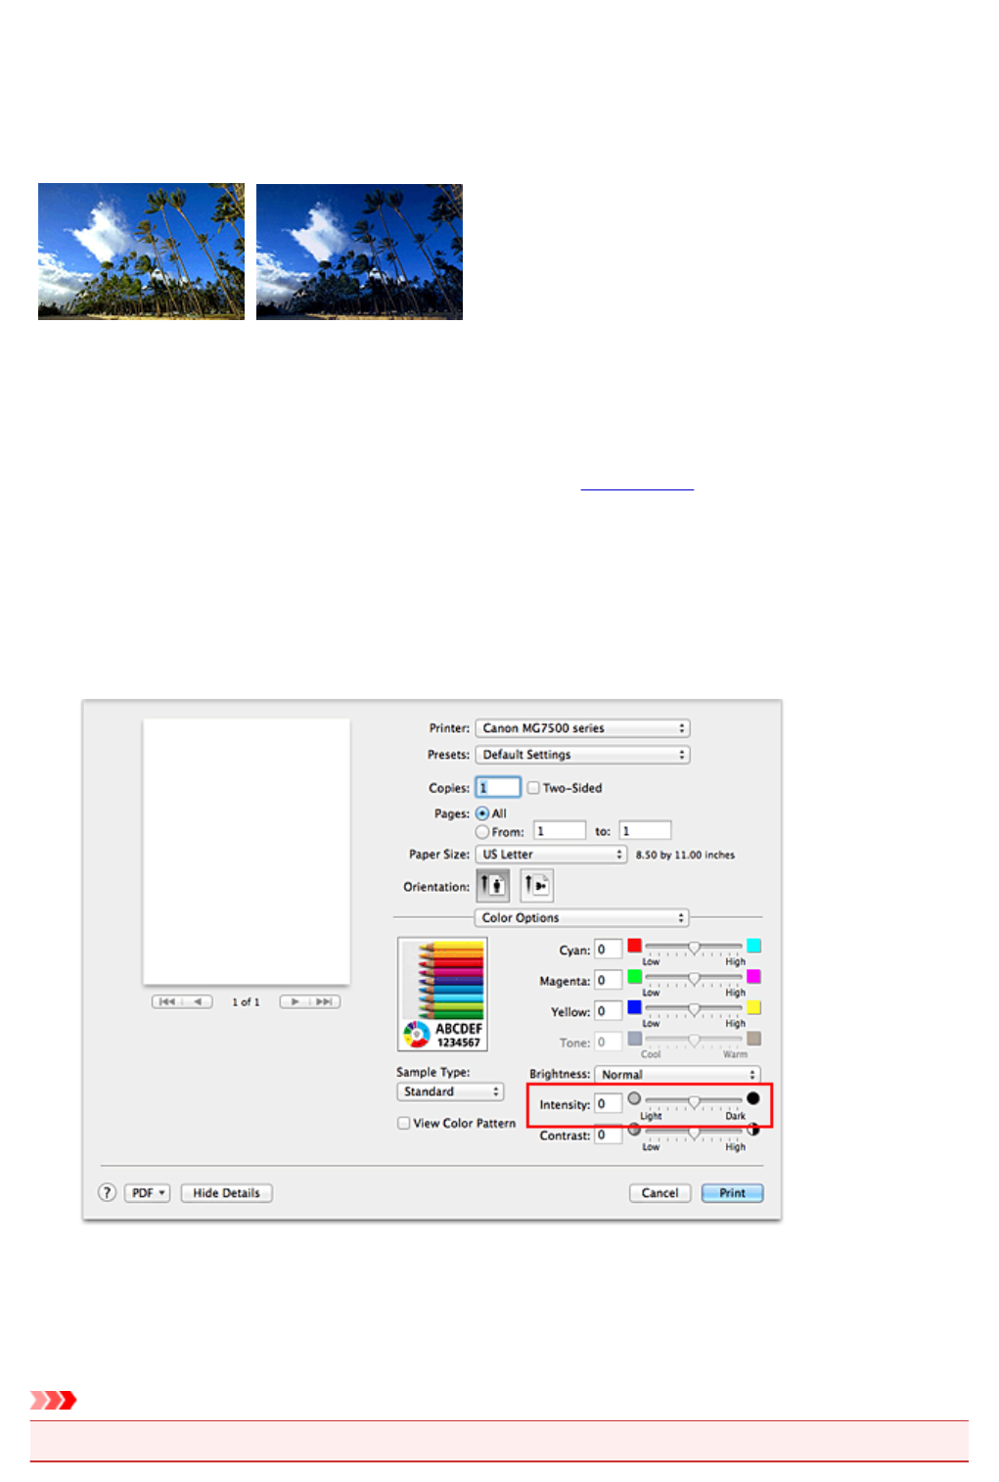The height and width of the screenshot is (1482, 999).
Task: Click the Intensity slider handle
Action: [694, 1101]
